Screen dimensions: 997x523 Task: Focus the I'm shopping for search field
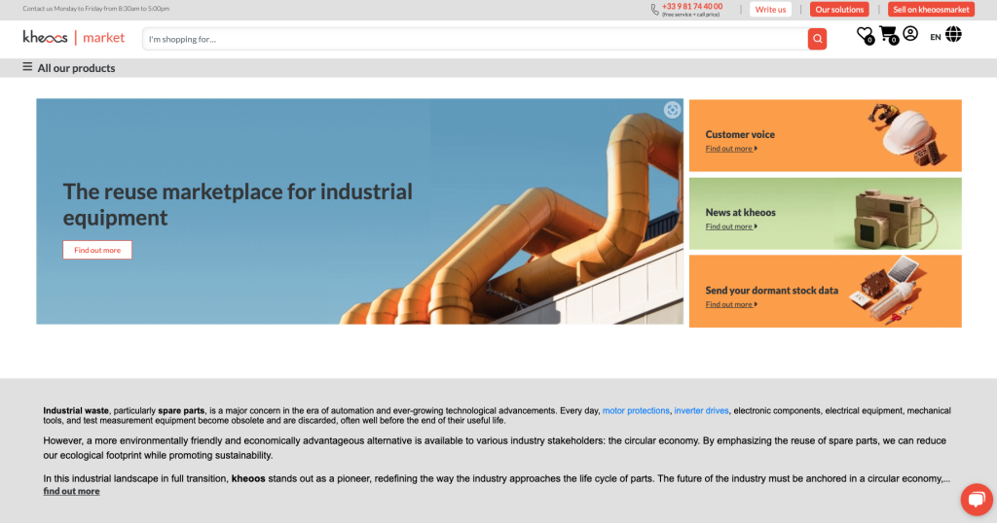tap(475, 39)
